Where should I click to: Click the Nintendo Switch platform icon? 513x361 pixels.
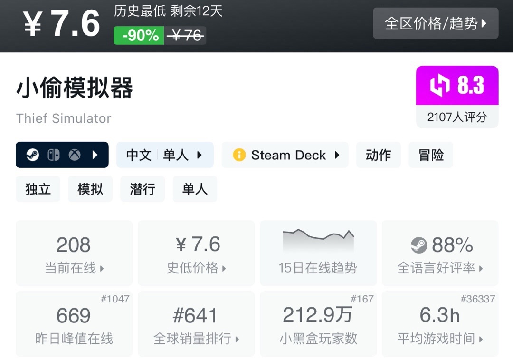tap(54, 155)
